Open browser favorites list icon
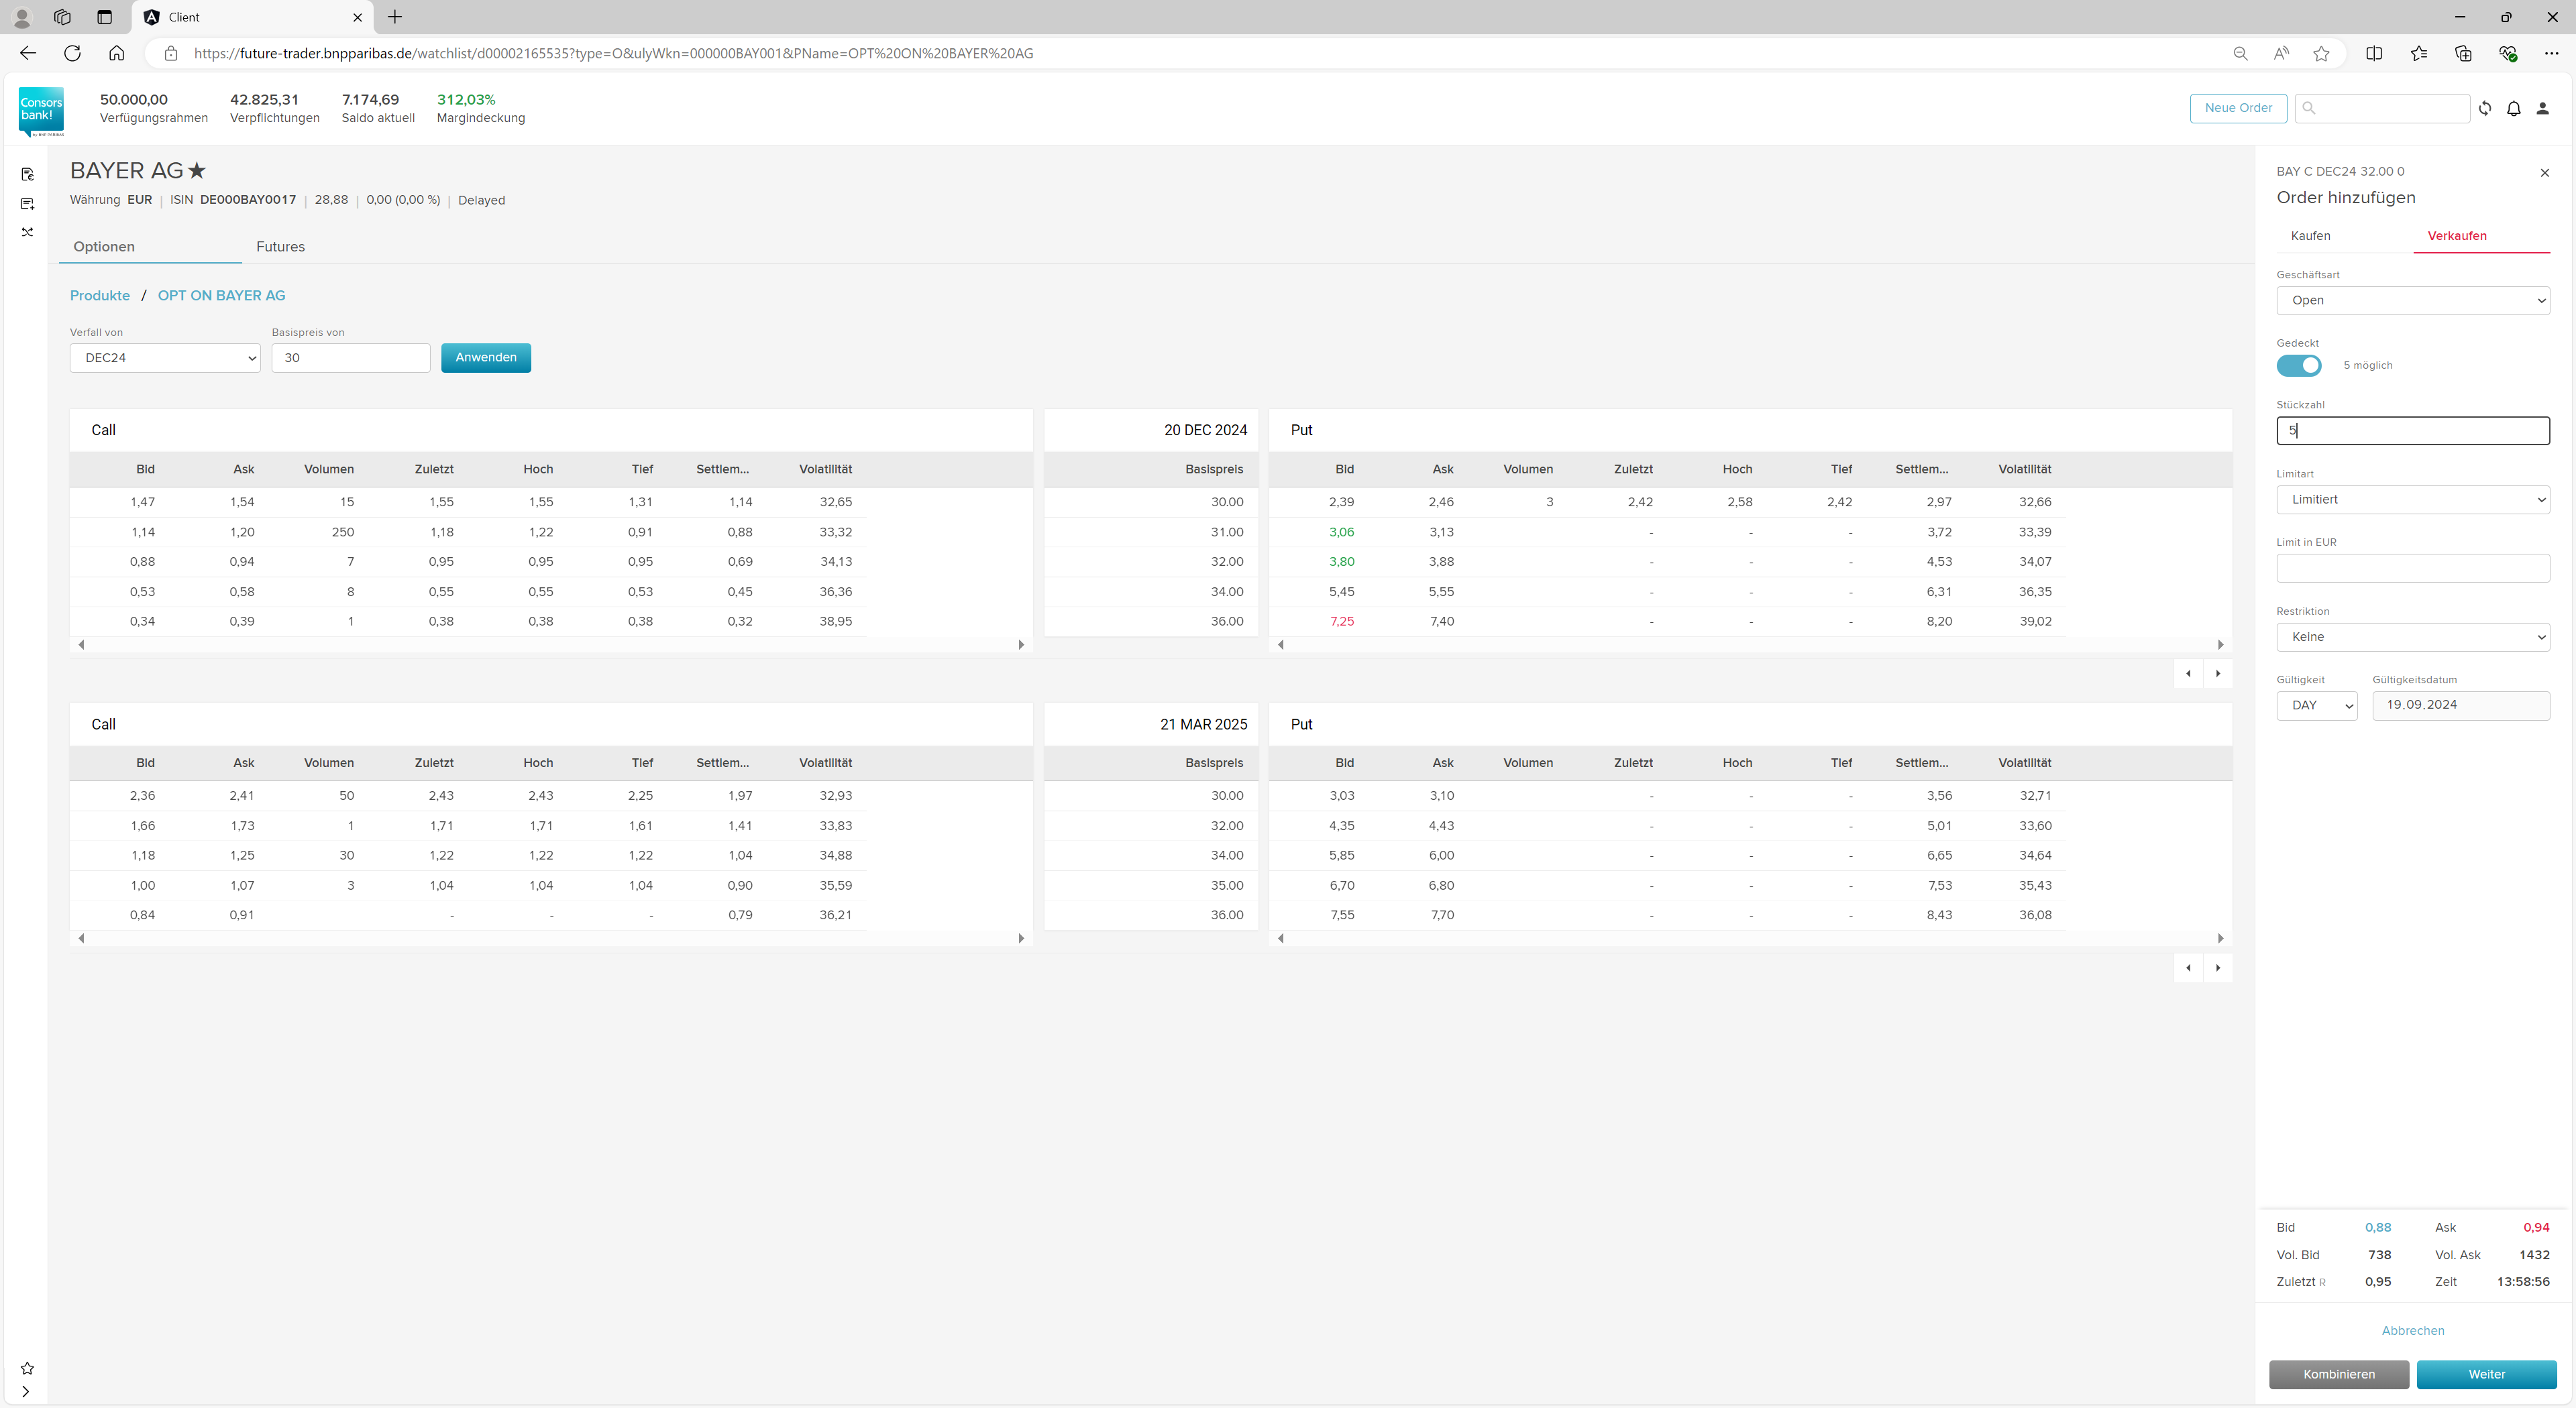 click(x=2419, y=53)
